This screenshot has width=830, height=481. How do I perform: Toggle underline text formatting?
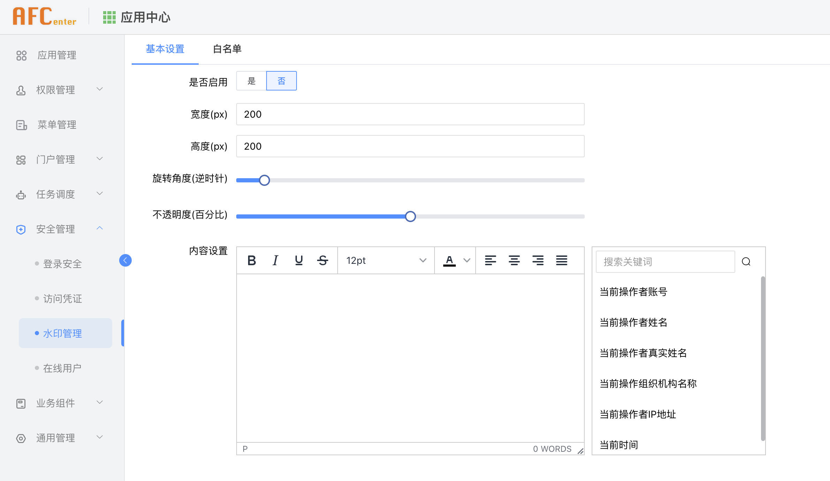click(299, 260)
